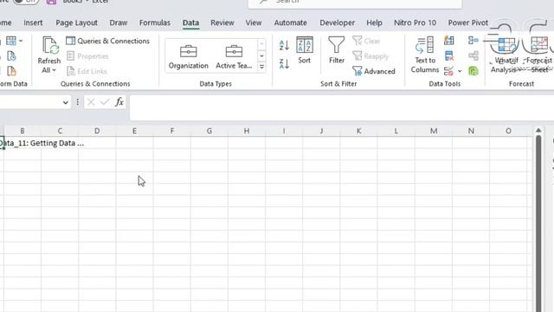
Task: Click the Forecast Sheet button
Action: pos(538,55)
